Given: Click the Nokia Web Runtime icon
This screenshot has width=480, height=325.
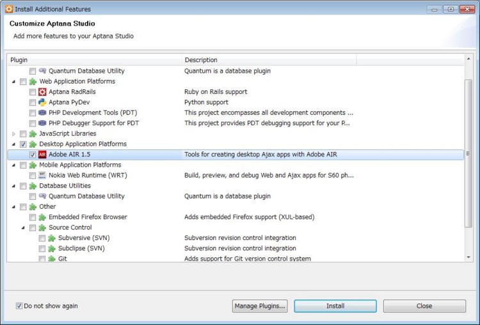Looking at the screenshot, I should coord(42,176).
